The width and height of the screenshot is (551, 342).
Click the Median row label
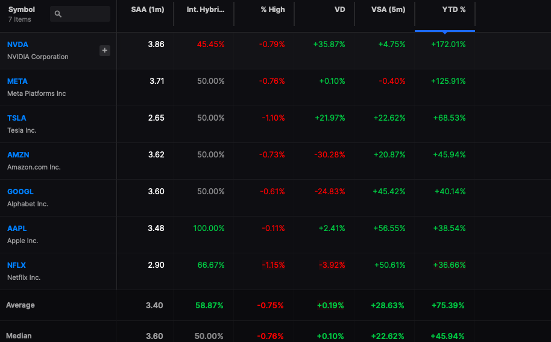point(19,336)
